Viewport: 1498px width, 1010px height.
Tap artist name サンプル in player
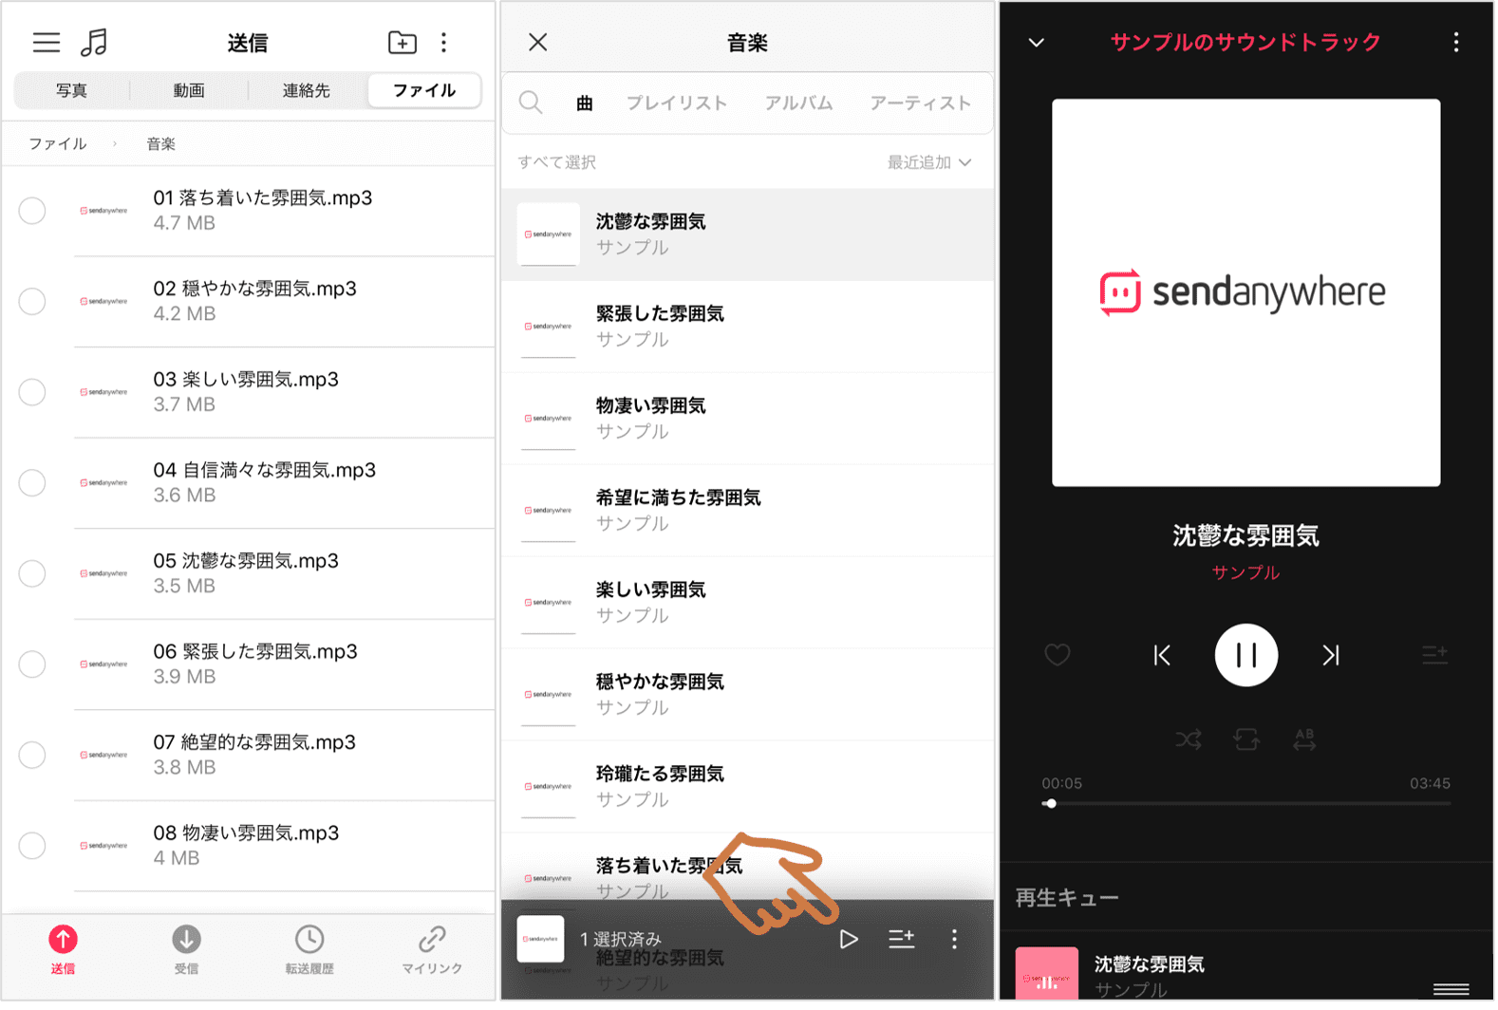tap(1246, 573)
